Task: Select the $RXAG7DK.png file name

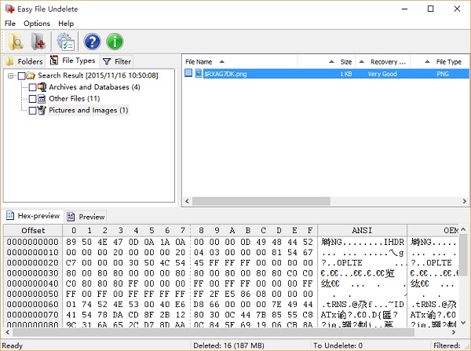Action: tap(225, 74)
